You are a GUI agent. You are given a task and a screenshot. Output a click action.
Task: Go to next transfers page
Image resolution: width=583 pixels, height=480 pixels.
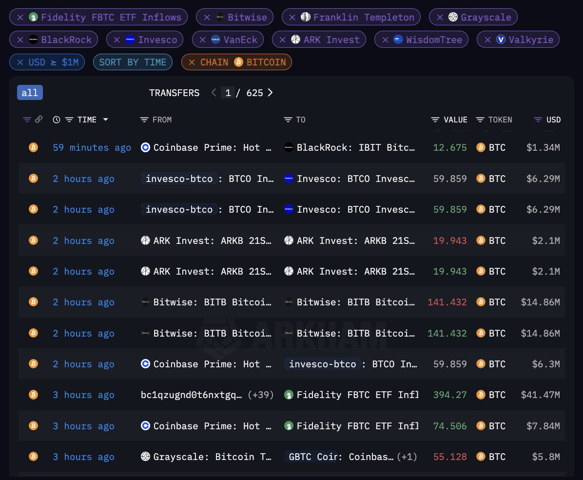click(x=271, y=93)
